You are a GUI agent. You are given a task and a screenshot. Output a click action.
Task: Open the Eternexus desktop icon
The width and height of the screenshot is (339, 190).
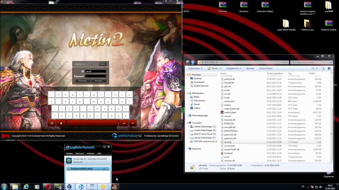pos(244,7)
